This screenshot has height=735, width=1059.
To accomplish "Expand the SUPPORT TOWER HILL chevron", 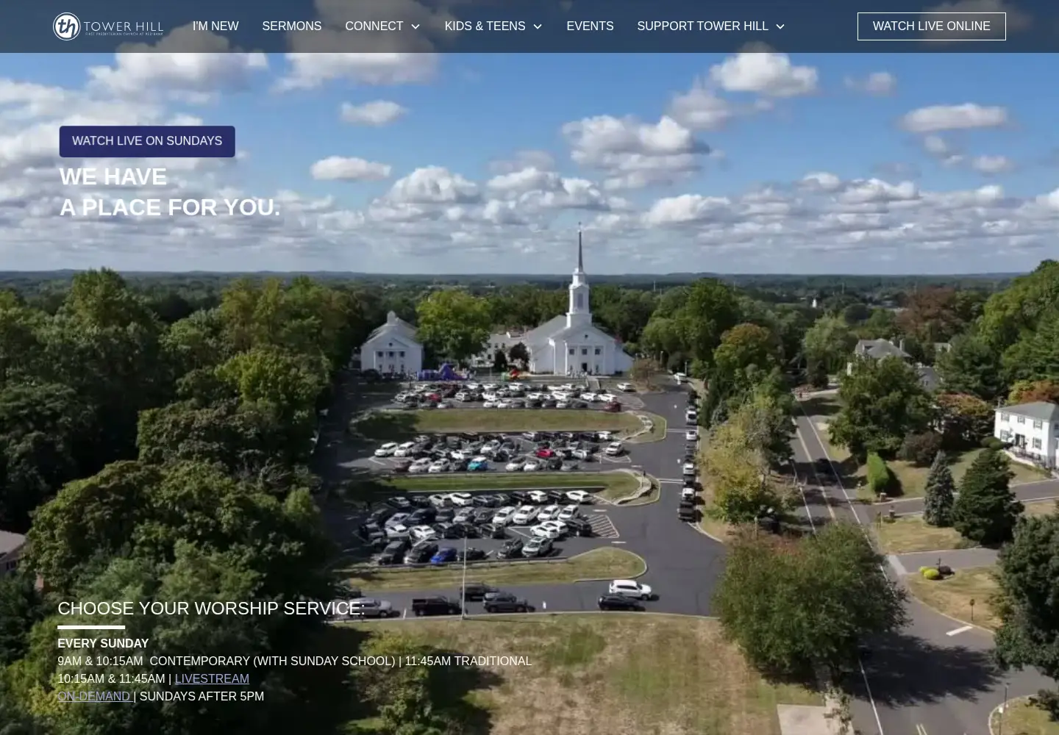I will coord(780,26).
